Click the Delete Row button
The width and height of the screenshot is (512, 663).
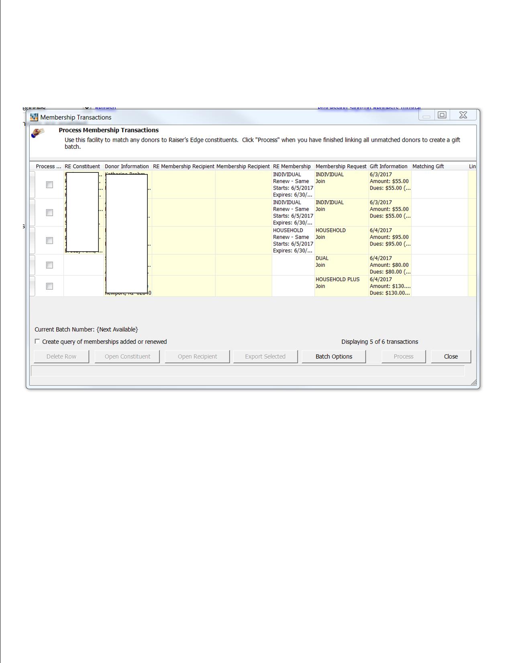coord(61,356)
